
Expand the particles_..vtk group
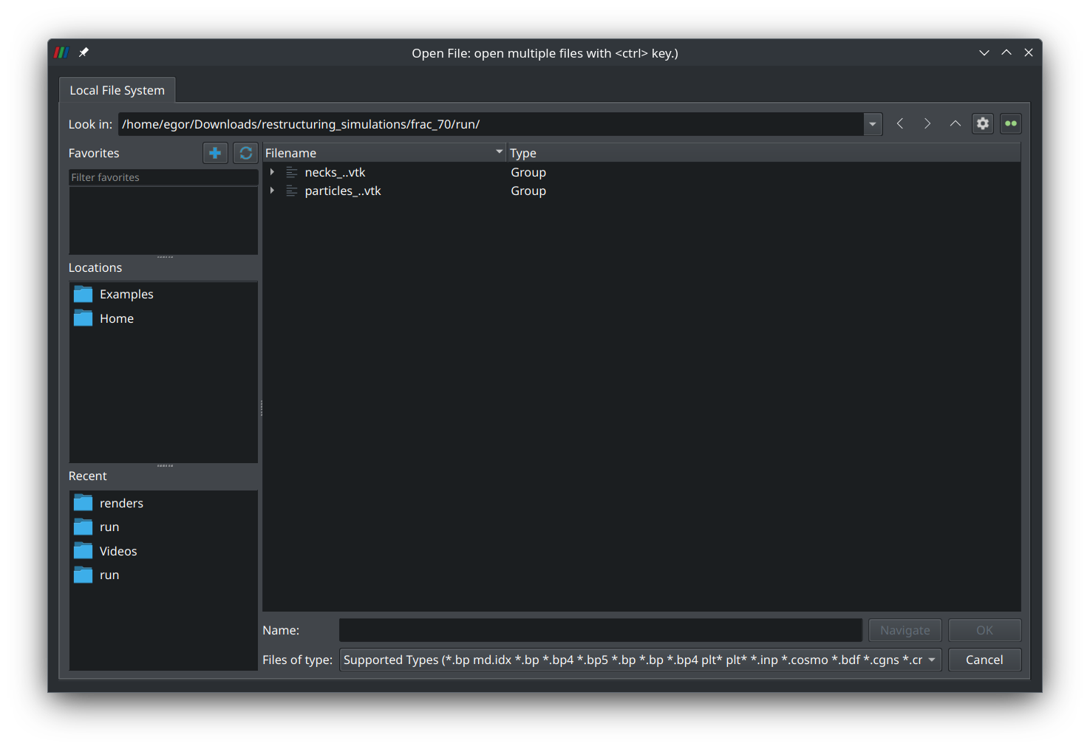point(272,191)
